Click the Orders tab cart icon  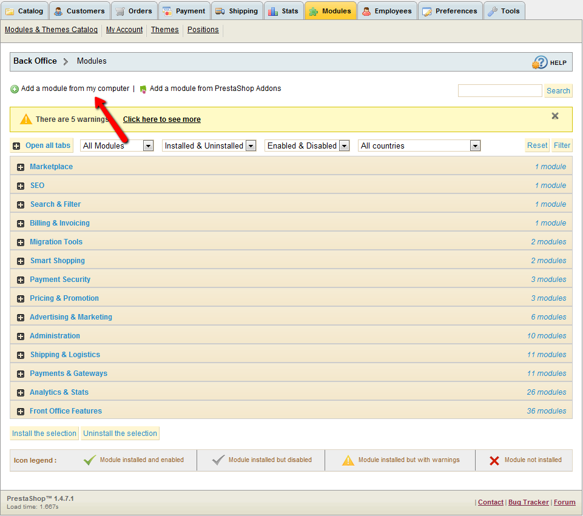click(120, 12)
